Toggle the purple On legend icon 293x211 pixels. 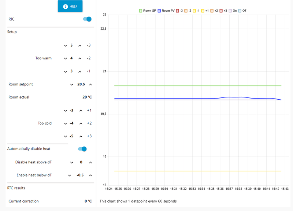pos(229,10)
